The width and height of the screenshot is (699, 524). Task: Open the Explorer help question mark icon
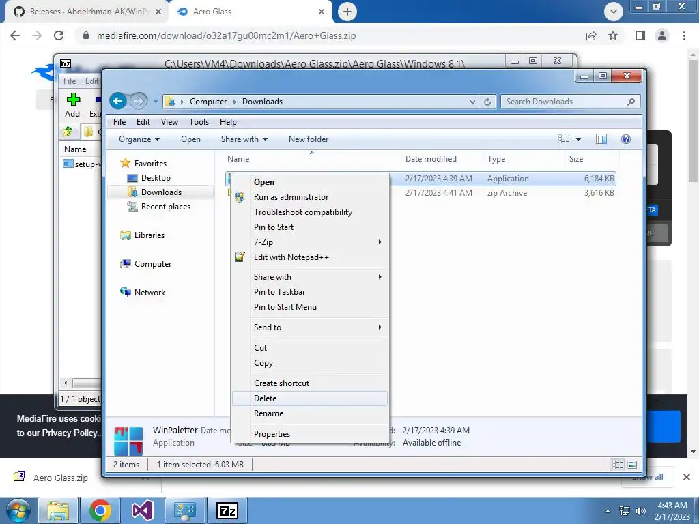(x=626, y=139)
